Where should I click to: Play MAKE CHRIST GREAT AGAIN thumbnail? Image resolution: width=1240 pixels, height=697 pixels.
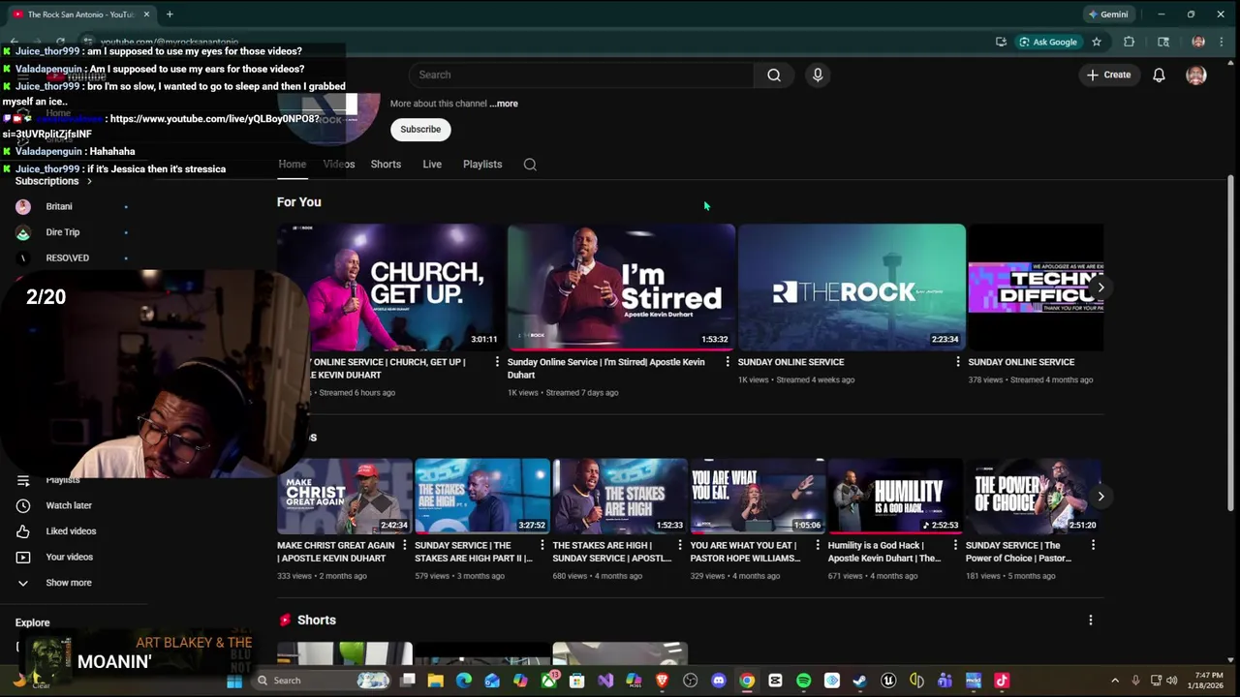click(x=345, y=497)
